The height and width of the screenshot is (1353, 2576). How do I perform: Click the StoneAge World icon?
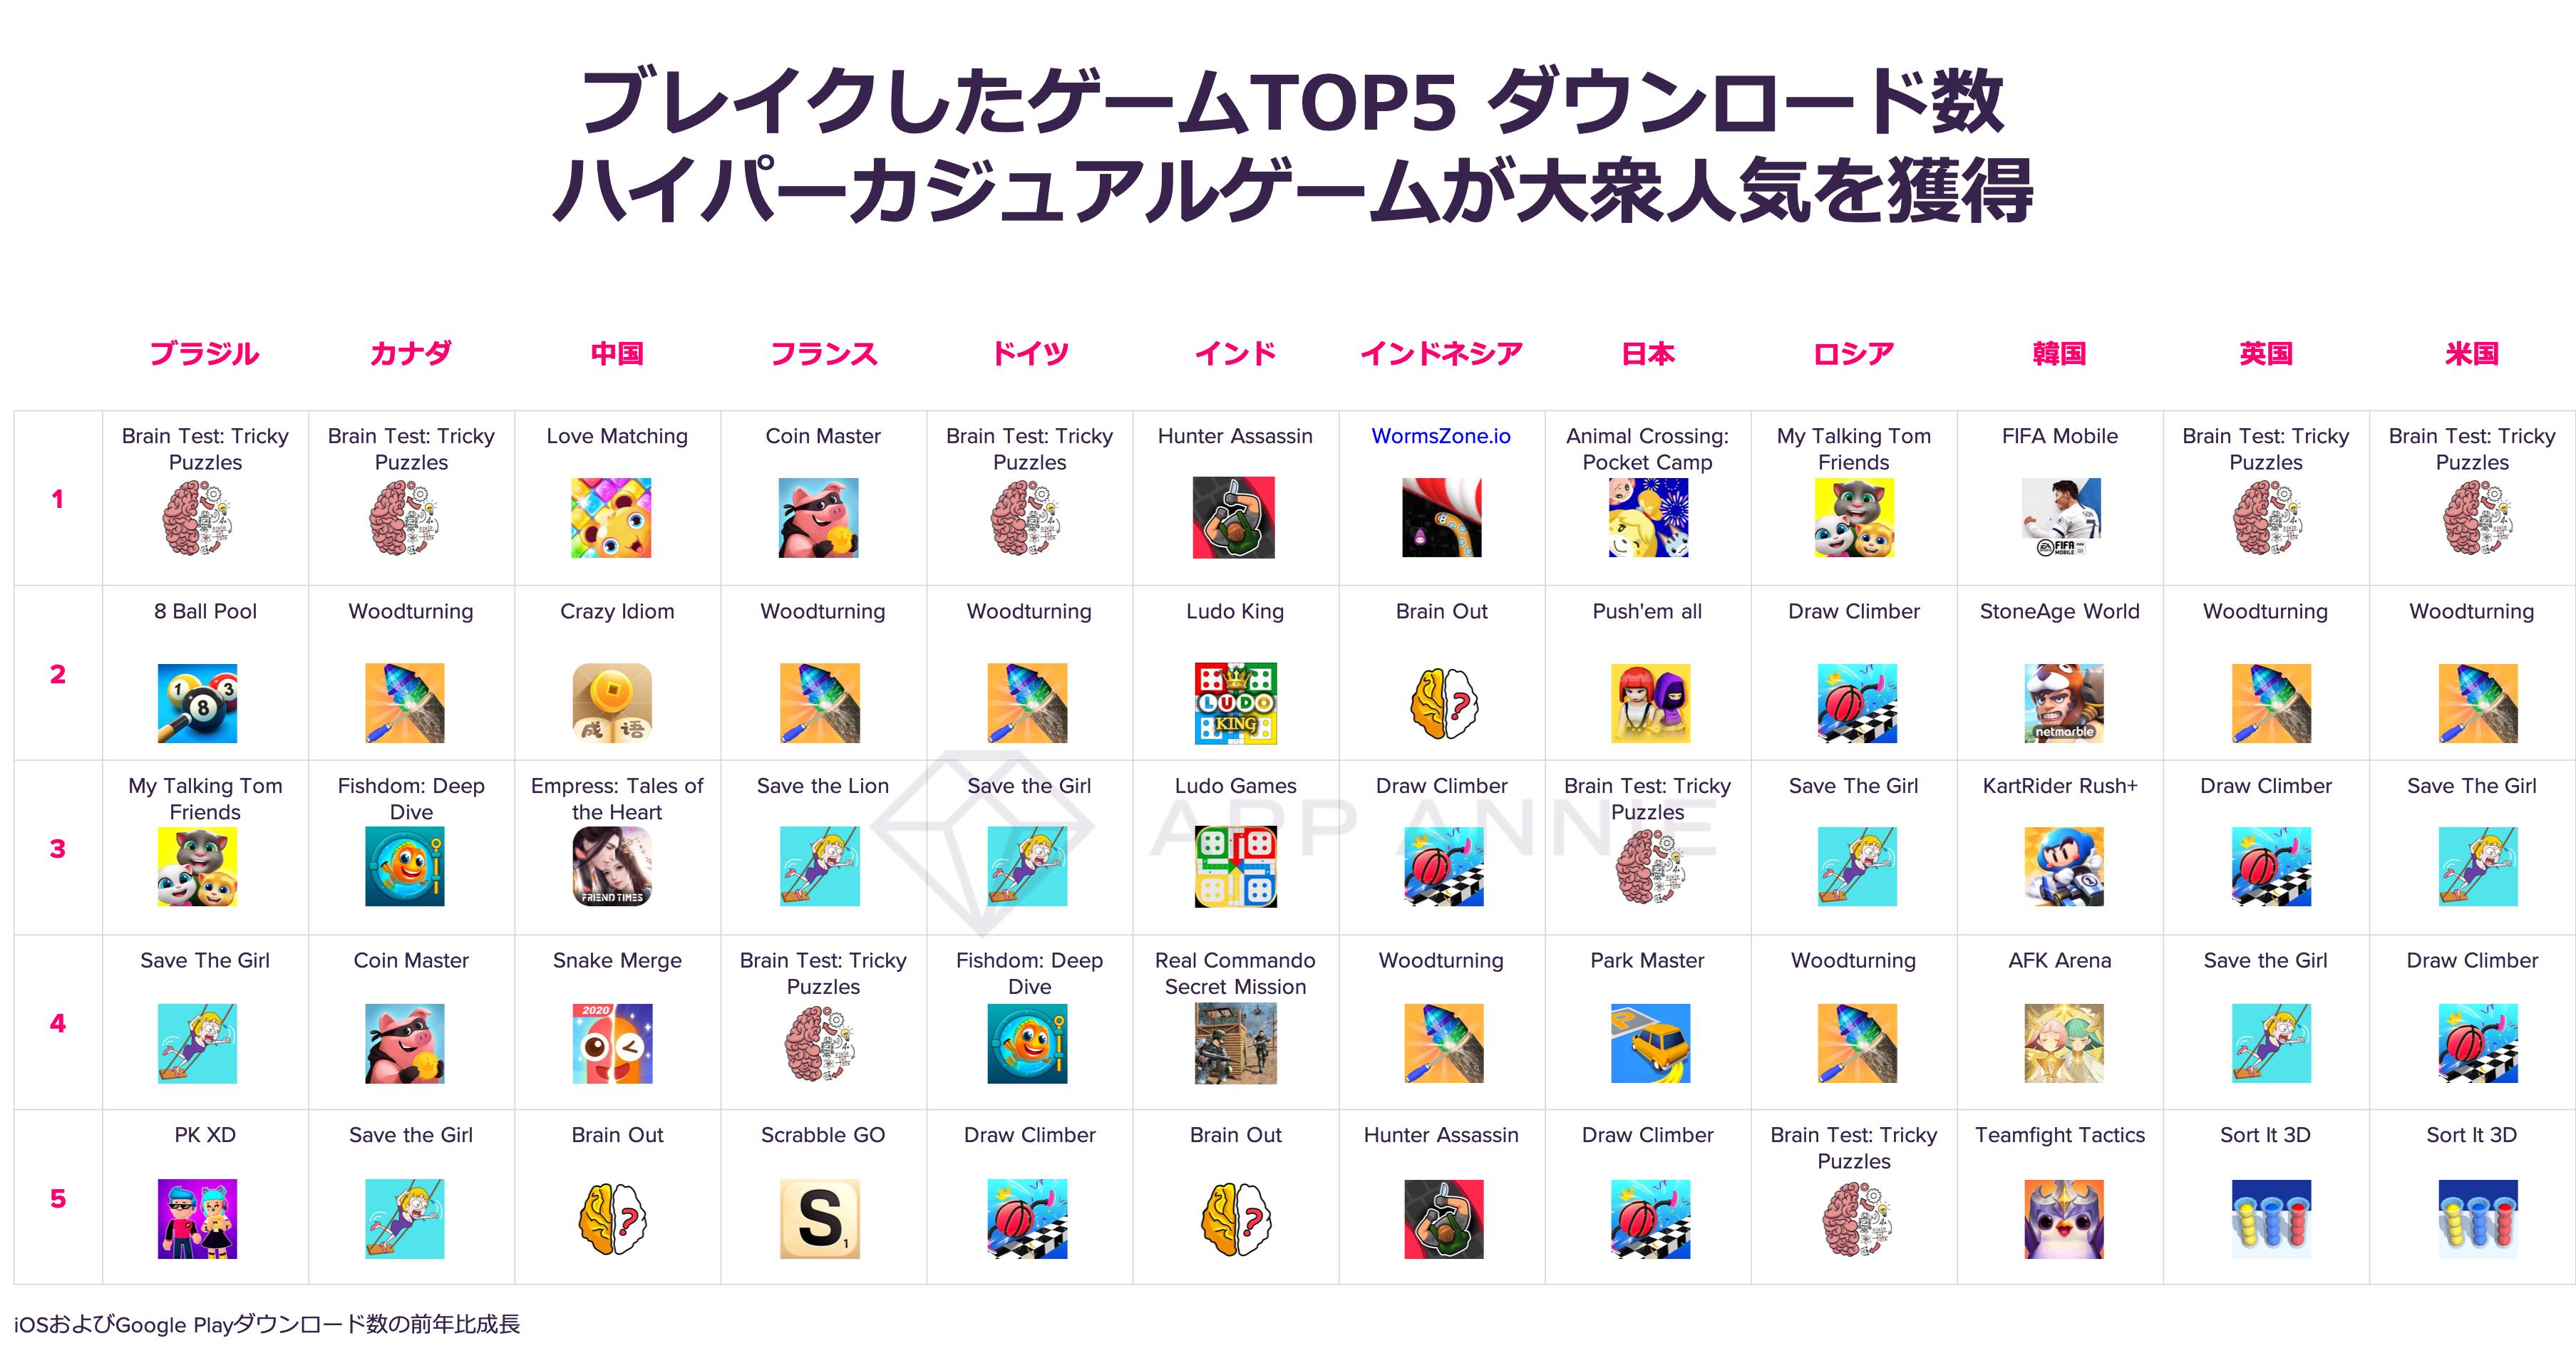point(2063,703)
